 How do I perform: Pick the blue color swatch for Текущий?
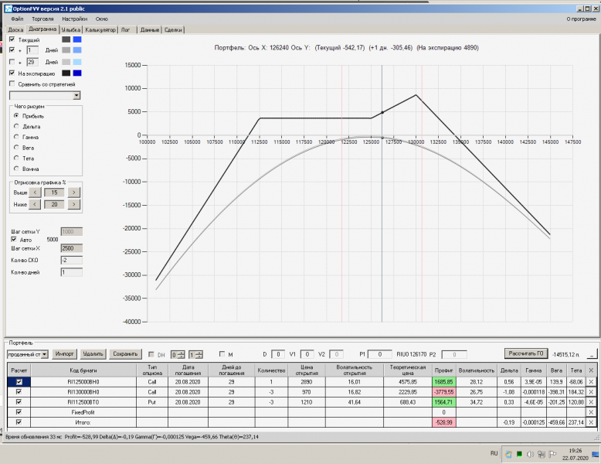(77, 39)
